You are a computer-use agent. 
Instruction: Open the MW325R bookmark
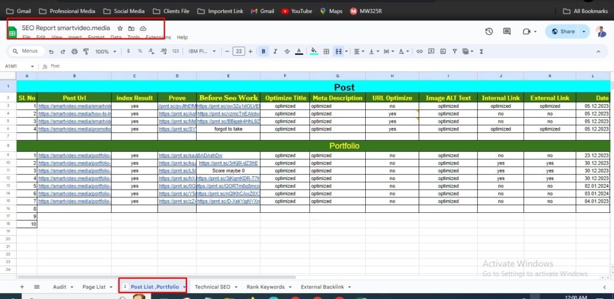point(366,11)
